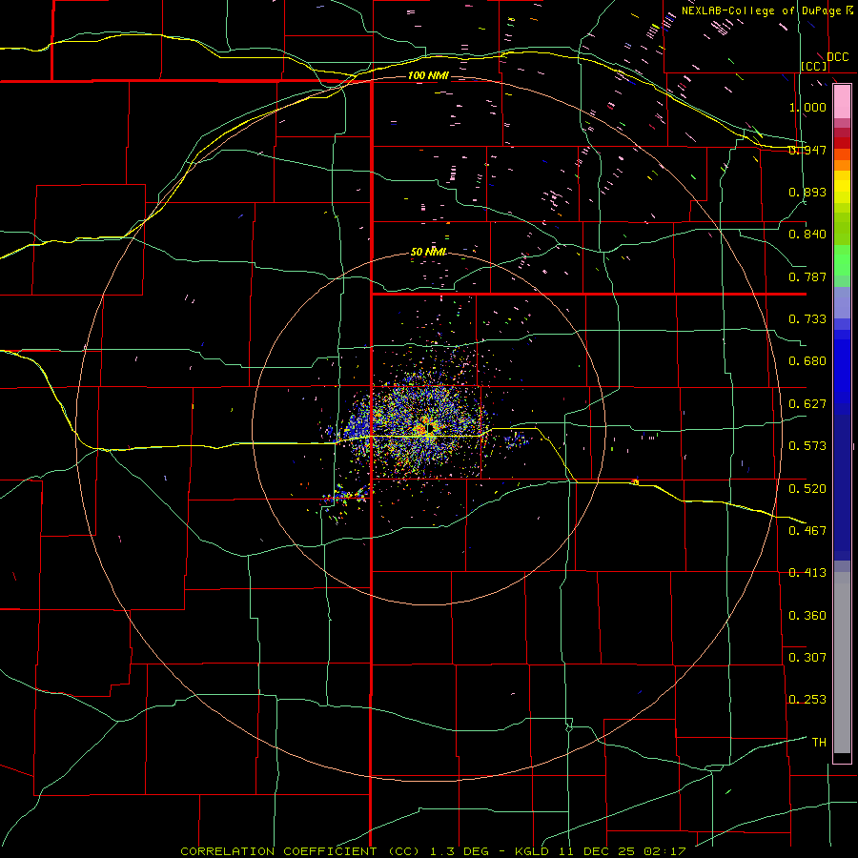Screen dimensions: 858x858
Task: Select the 0.413 scale value
Action: [x=807, y=573]
